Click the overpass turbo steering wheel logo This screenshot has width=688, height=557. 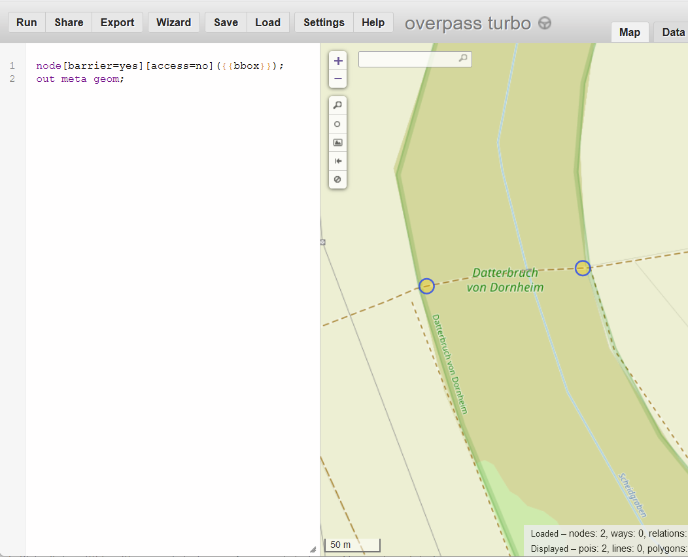tap(545, 23)
